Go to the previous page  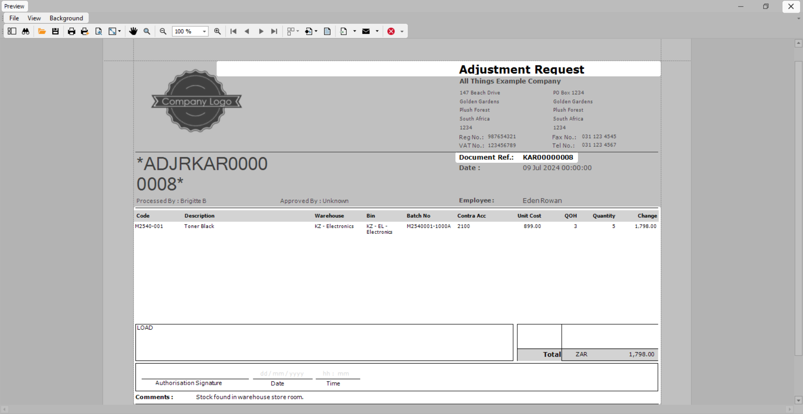coord(247,31)
